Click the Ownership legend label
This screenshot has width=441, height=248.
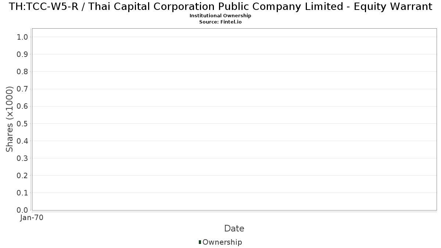tap(222, 242)
